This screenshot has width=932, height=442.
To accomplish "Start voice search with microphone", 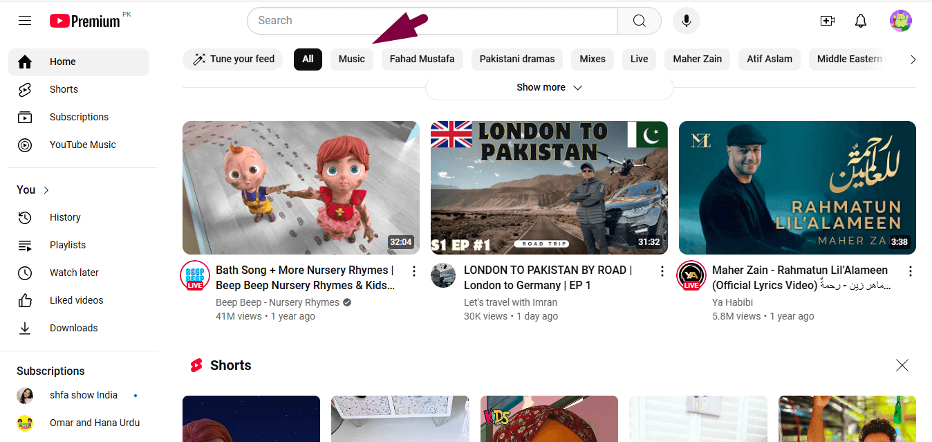I will tap(687, 21).
